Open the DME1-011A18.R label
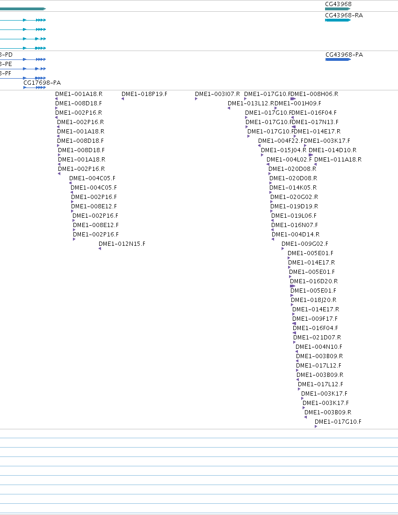Viewport: 398px width, 515px height. [x=338, y=160]
